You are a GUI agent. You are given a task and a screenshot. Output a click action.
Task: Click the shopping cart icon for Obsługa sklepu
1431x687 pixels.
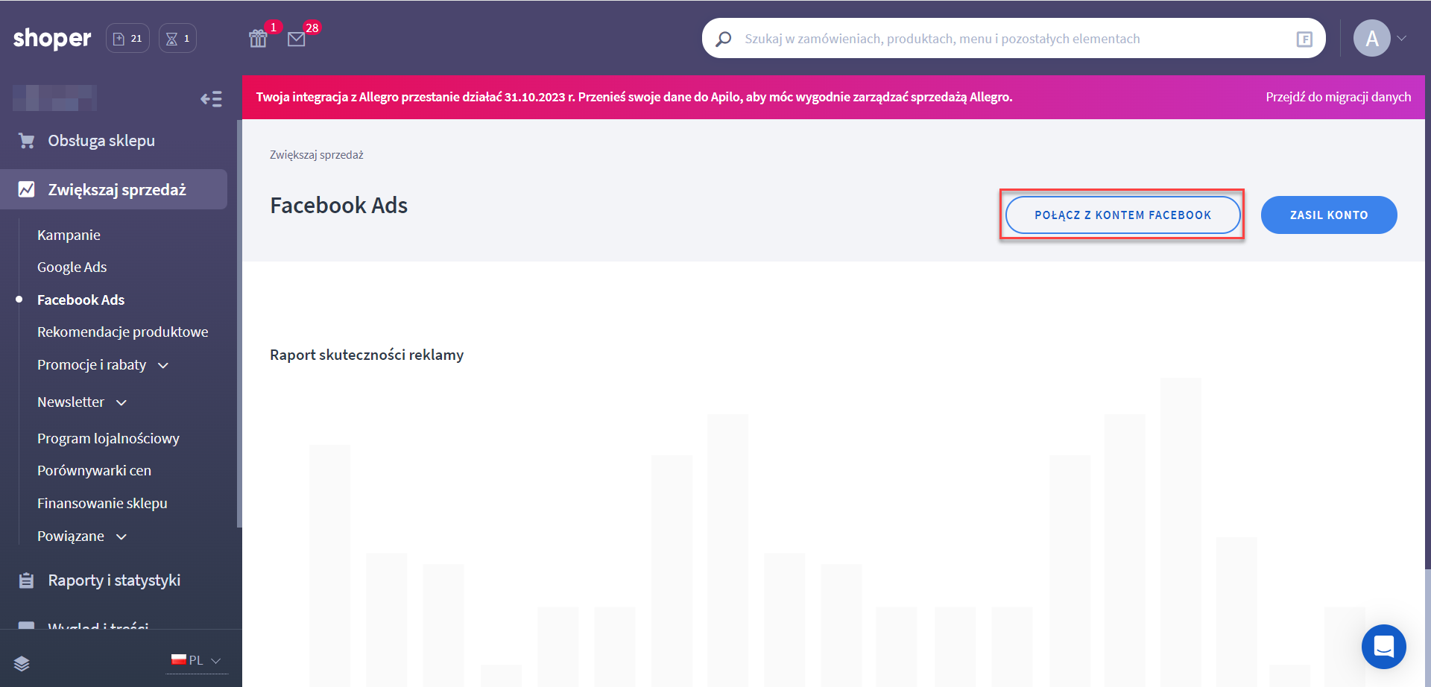click(x=27, y=141)
